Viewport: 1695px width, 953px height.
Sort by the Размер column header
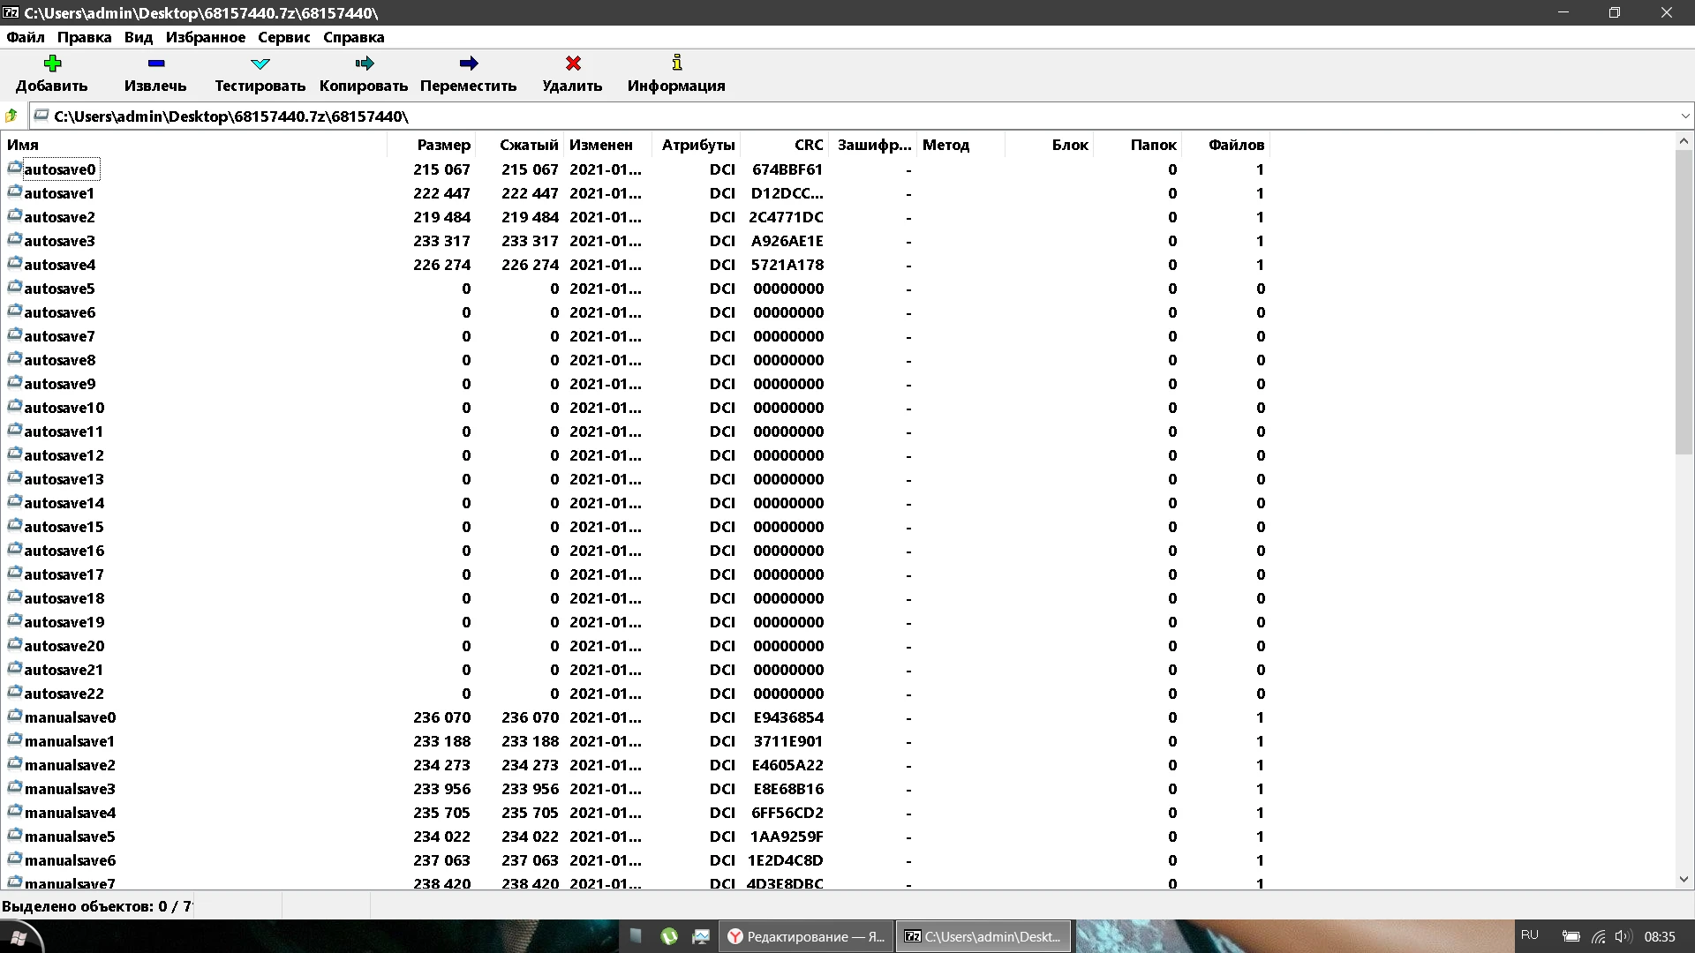(443, 145)
